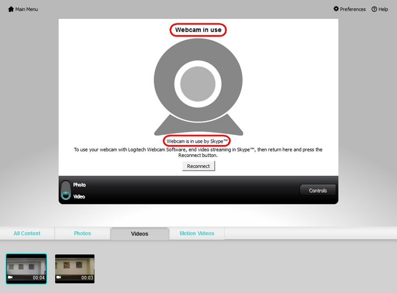Click the Main Menu home icon

(x=11, y=10)
